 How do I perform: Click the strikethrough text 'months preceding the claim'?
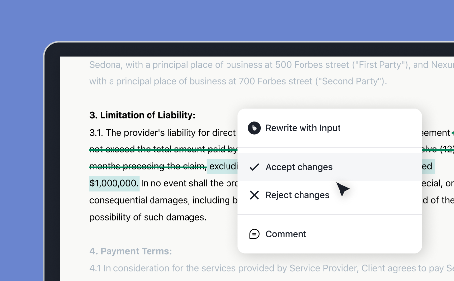[x=147, y=167]
